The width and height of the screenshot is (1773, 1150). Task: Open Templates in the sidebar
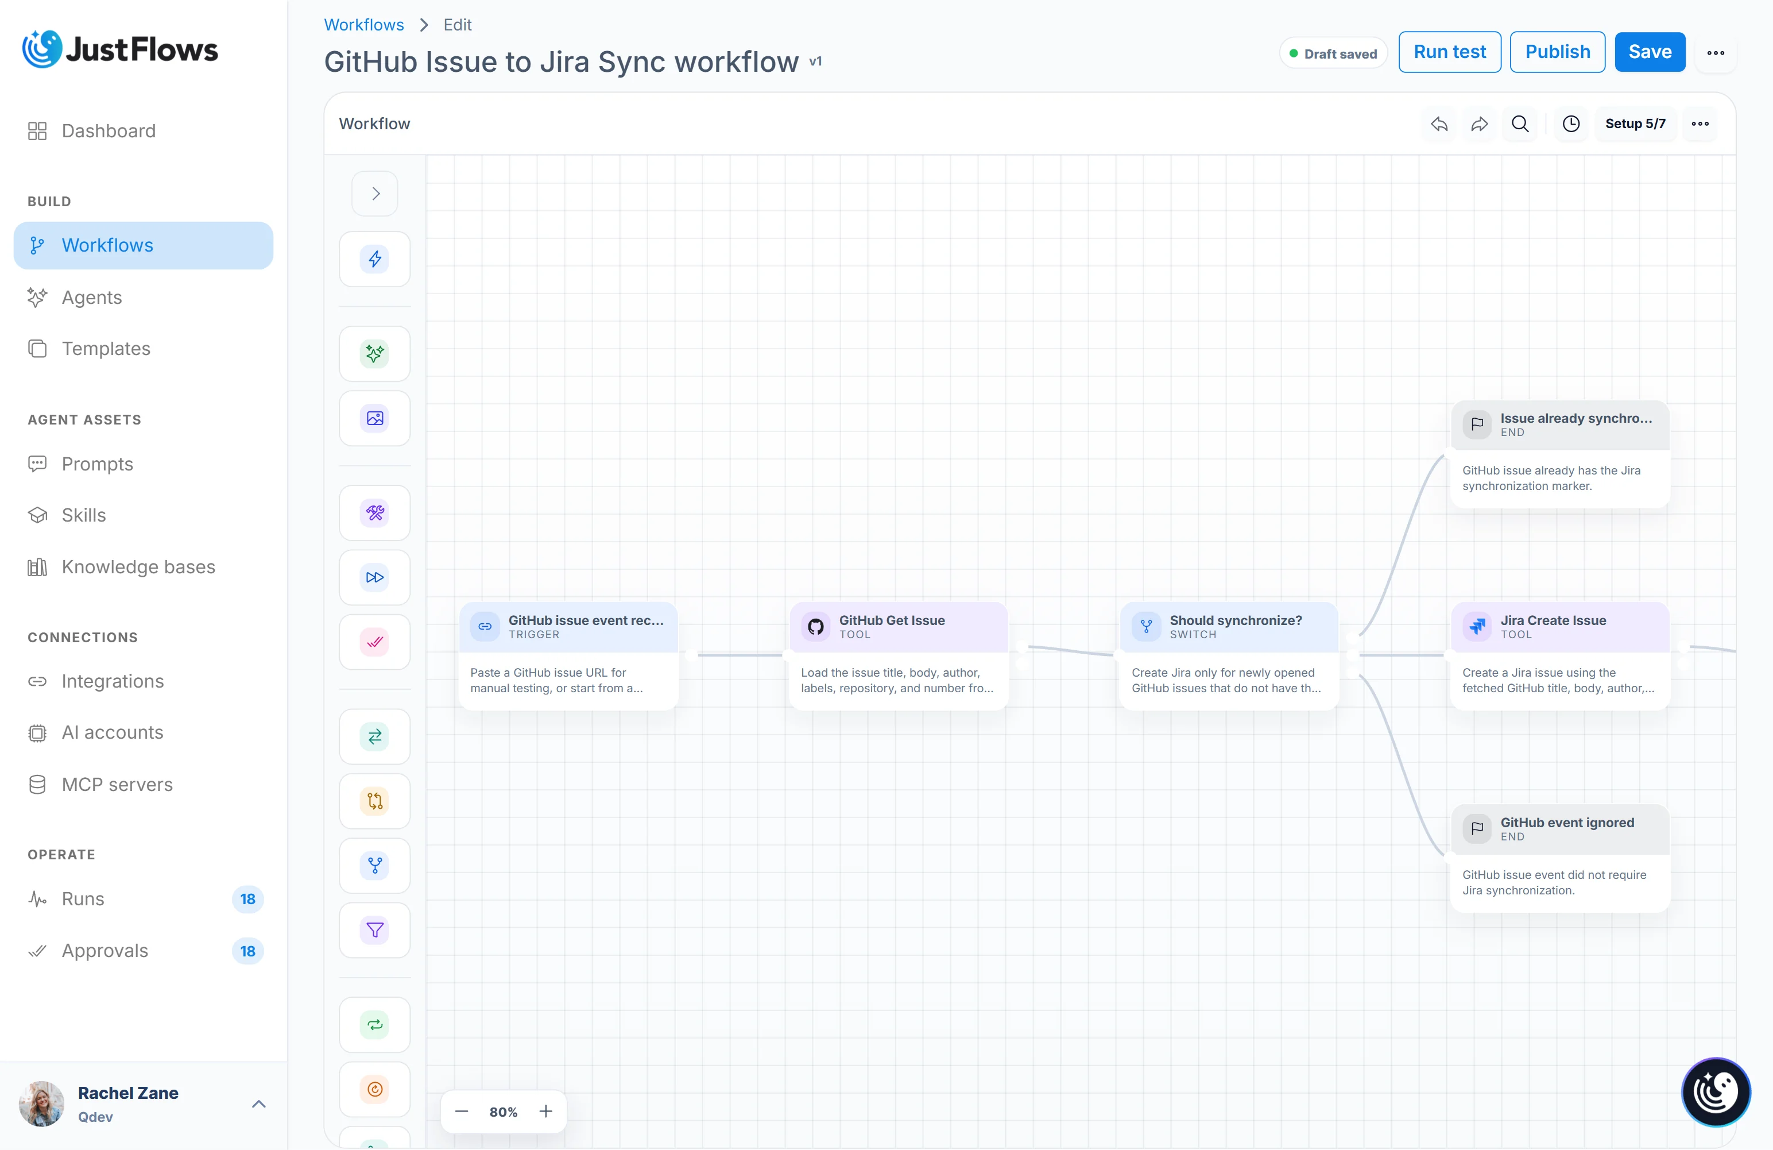point(144,349)
